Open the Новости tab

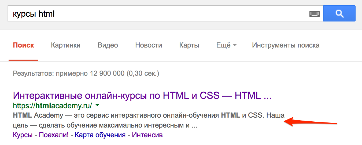(x=149, y=45)
